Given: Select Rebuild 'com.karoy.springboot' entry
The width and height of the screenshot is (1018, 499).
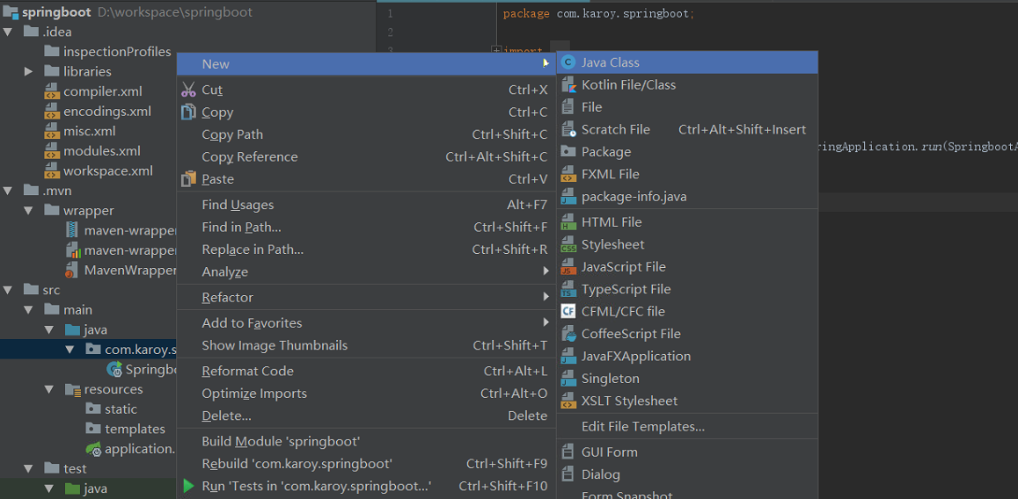Looking at the screenshot, I should (366, 464).
